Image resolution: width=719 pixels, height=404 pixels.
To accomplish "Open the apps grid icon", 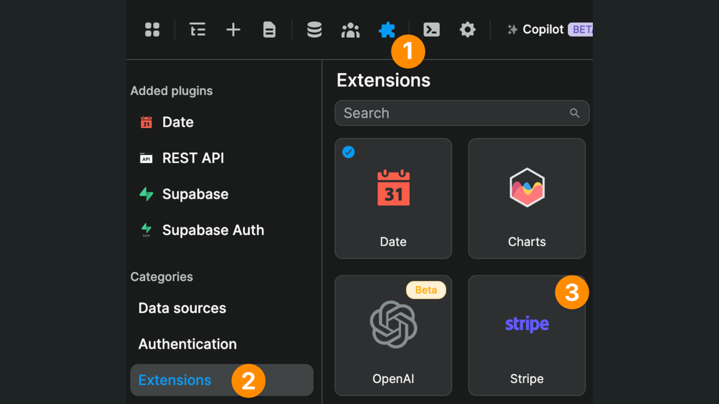I will (152, 30).
